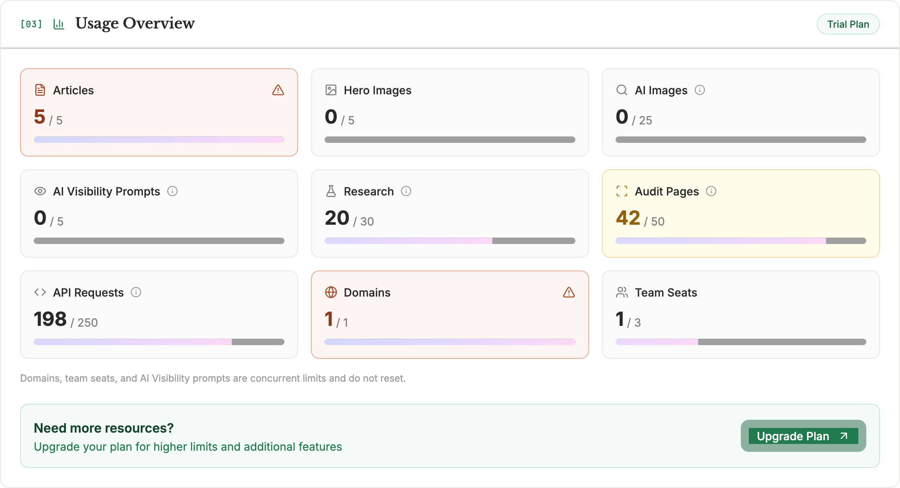Click the 'Team Seats' card title
The image size is (900, 488).
(666, 292)
